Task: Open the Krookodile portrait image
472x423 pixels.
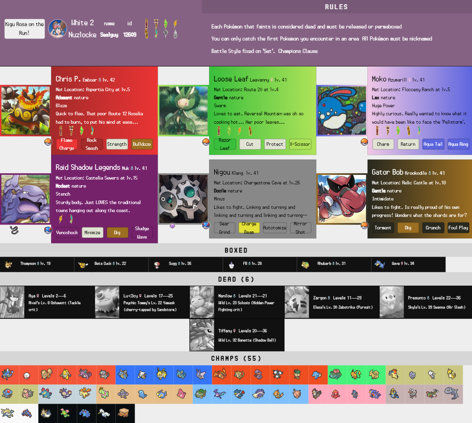Action: (342, 199)
